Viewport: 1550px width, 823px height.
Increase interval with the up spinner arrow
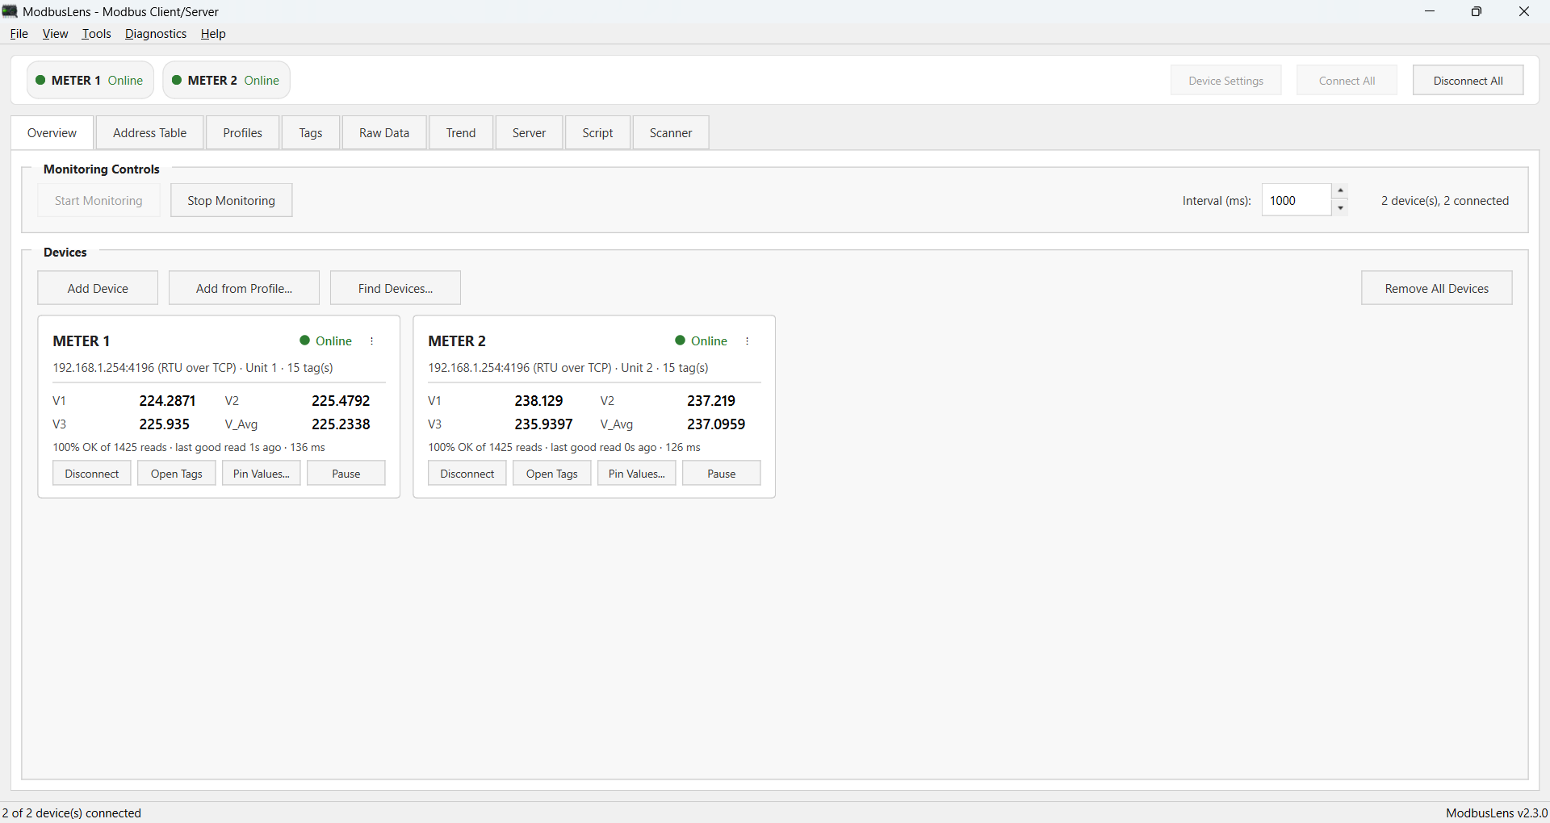click(x=1340, y=191)
